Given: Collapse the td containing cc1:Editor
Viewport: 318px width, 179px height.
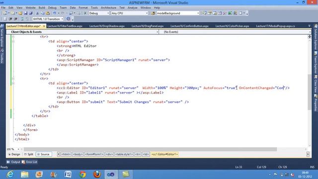Looking at the screenshot, I should click(x=13, y=83).
